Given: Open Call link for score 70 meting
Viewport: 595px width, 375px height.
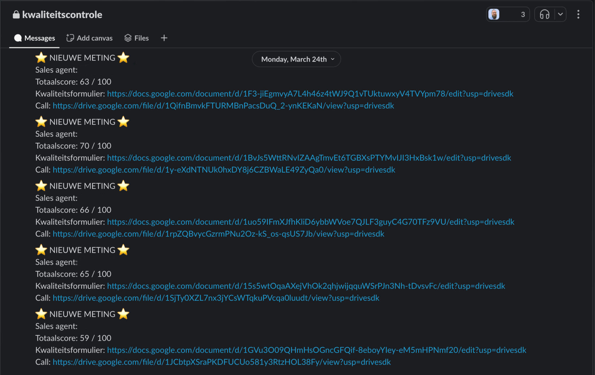Looking at the screenshot, I should tap(224, 170).
